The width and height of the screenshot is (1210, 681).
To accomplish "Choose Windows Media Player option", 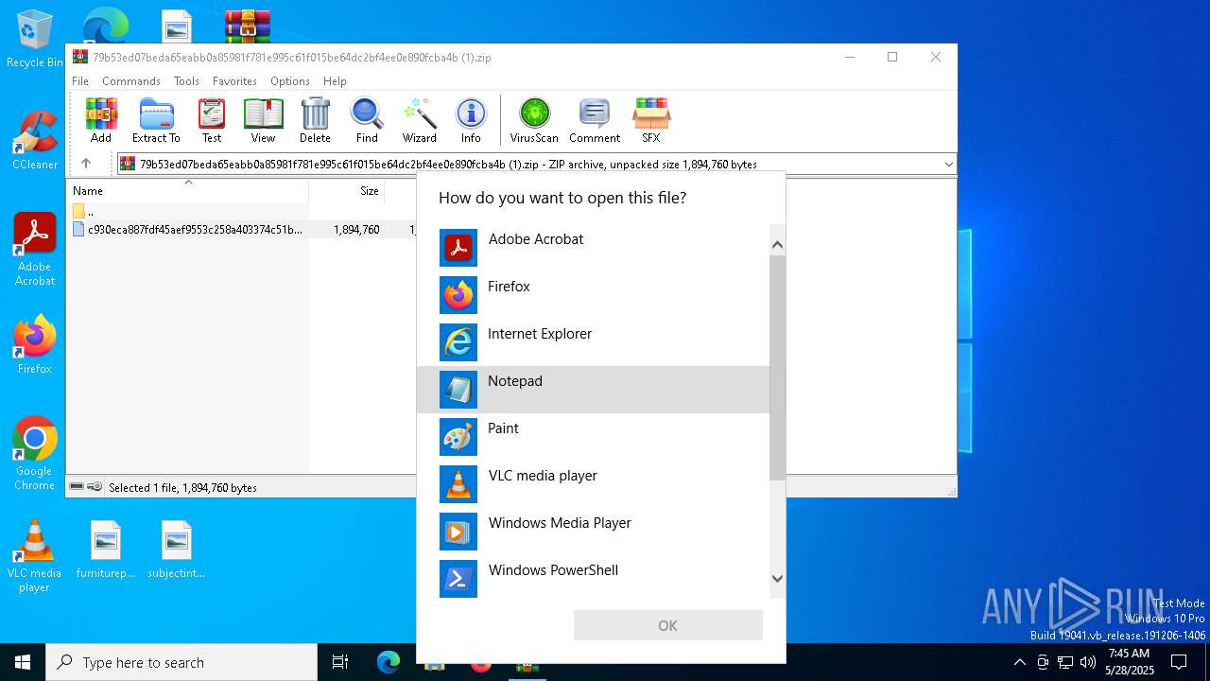I will 594,532.
